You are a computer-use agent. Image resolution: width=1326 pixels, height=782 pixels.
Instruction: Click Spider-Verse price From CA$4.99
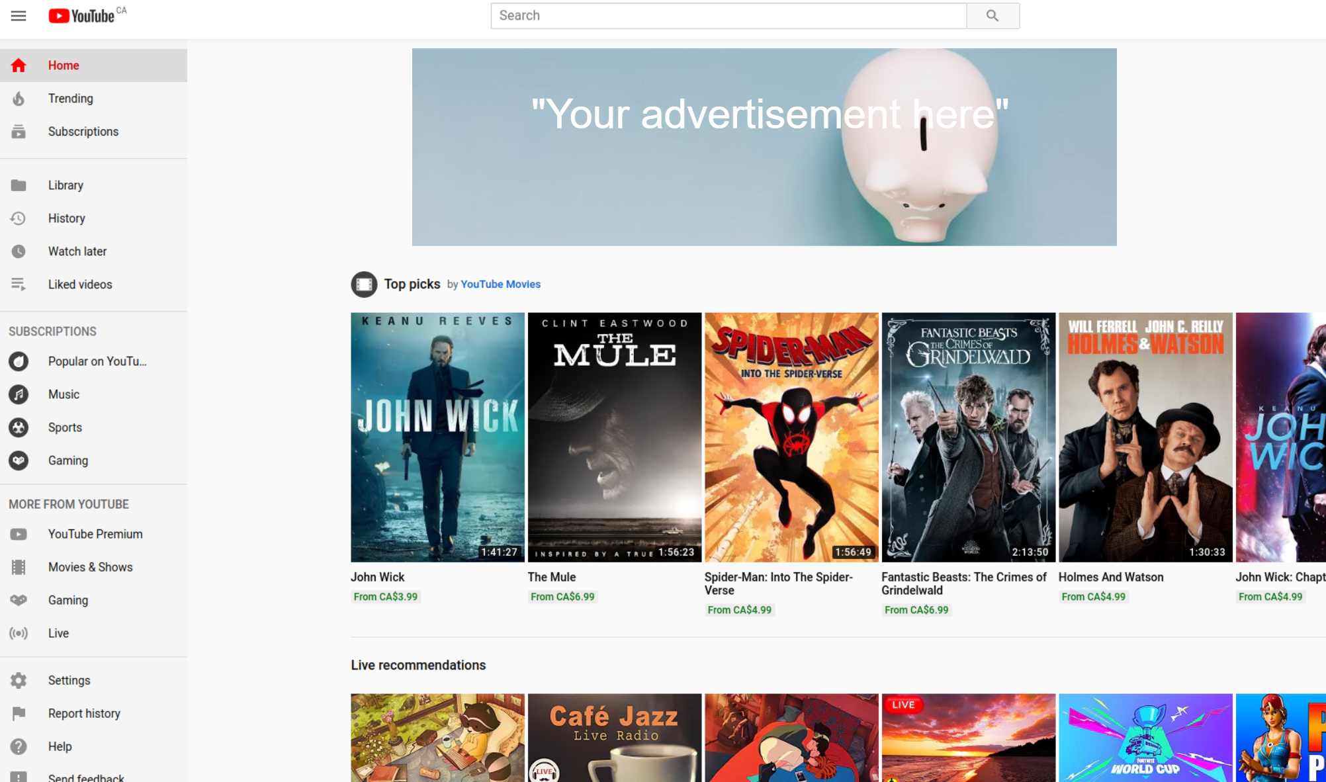[740, 610]
